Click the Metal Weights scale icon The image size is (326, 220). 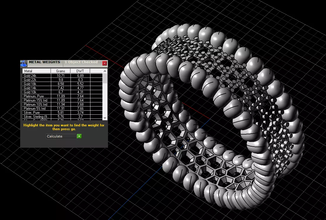24,63
